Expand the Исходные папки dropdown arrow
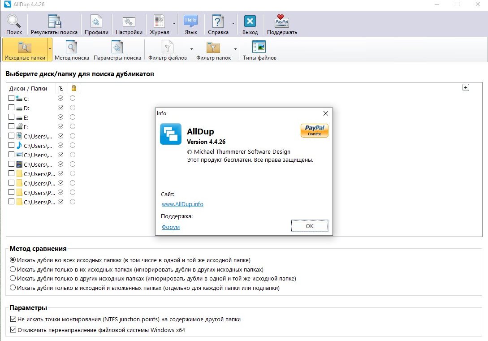Viewport: 488px width, 341px height. tap(50, 49)
